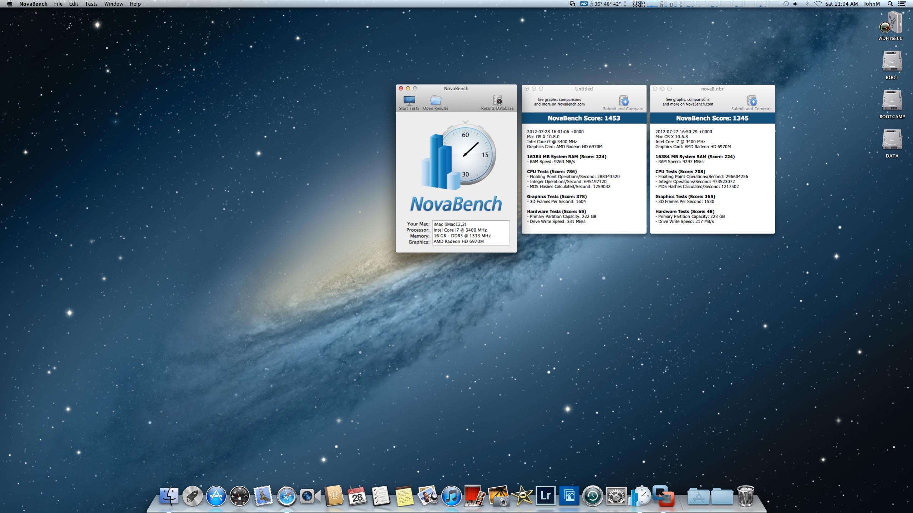Click Wi-Fi status icon in menu bar
This screenshot has height=513, width=913.
click(x=818, y=4)
